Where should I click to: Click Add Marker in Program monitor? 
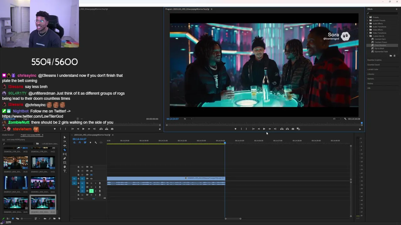236,129
